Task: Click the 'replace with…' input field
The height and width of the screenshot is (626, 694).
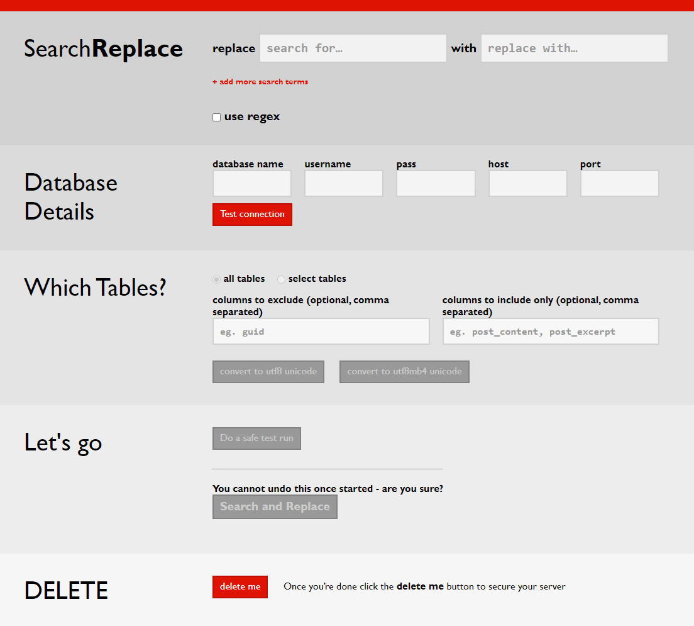Action: pos(574,48)
